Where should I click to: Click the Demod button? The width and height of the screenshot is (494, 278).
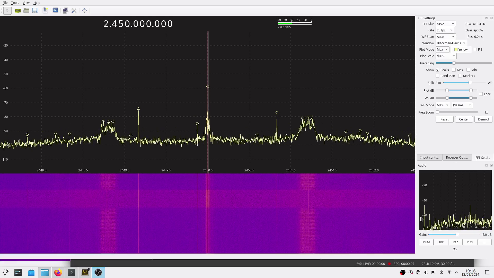[x=483, y=119]
